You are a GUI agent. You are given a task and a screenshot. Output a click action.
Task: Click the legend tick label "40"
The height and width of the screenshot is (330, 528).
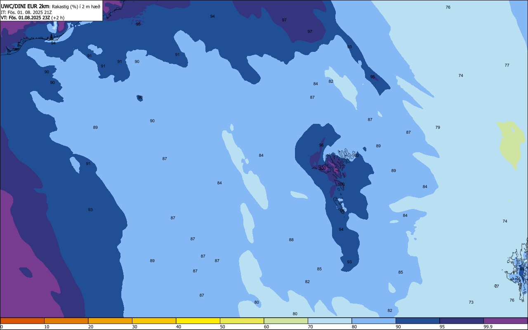pyautogui.click(x=179, y=327)
